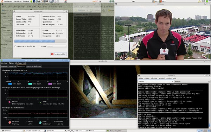Click the CPU1 blue color swatch
Screen dimensions: 211x132
pyautogui.click(x=10, y=84)
